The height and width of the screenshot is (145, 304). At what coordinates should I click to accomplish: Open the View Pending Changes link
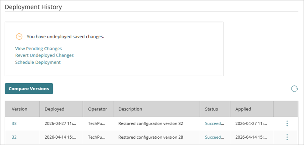(x=38, y=48)
